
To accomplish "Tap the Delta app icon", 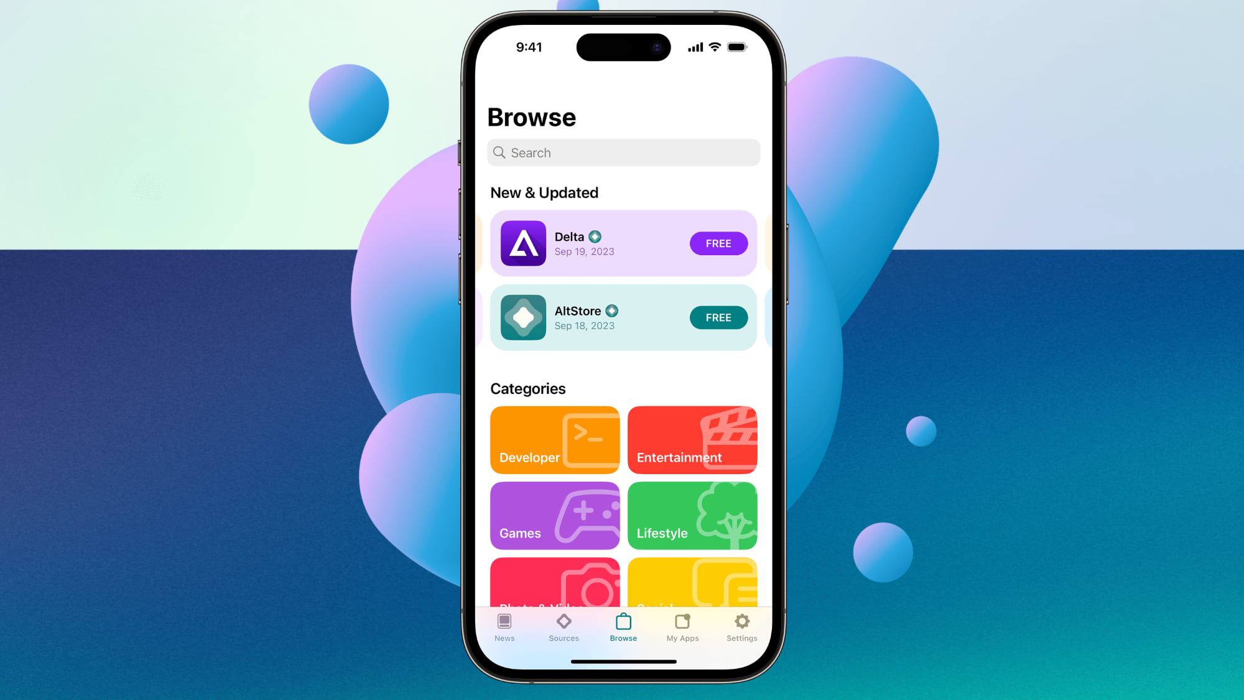I will [x=523, y=243].
